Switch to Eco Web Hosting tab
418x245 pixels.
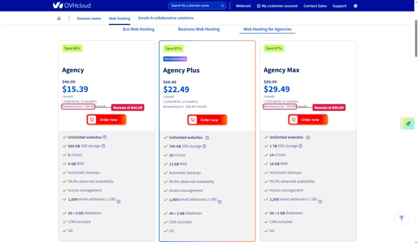pyautogui.click(x=138, y=29)
